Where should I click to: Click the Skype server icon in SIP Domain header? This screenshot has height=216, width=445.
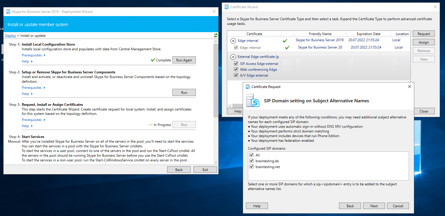click(x=253, y=101)
